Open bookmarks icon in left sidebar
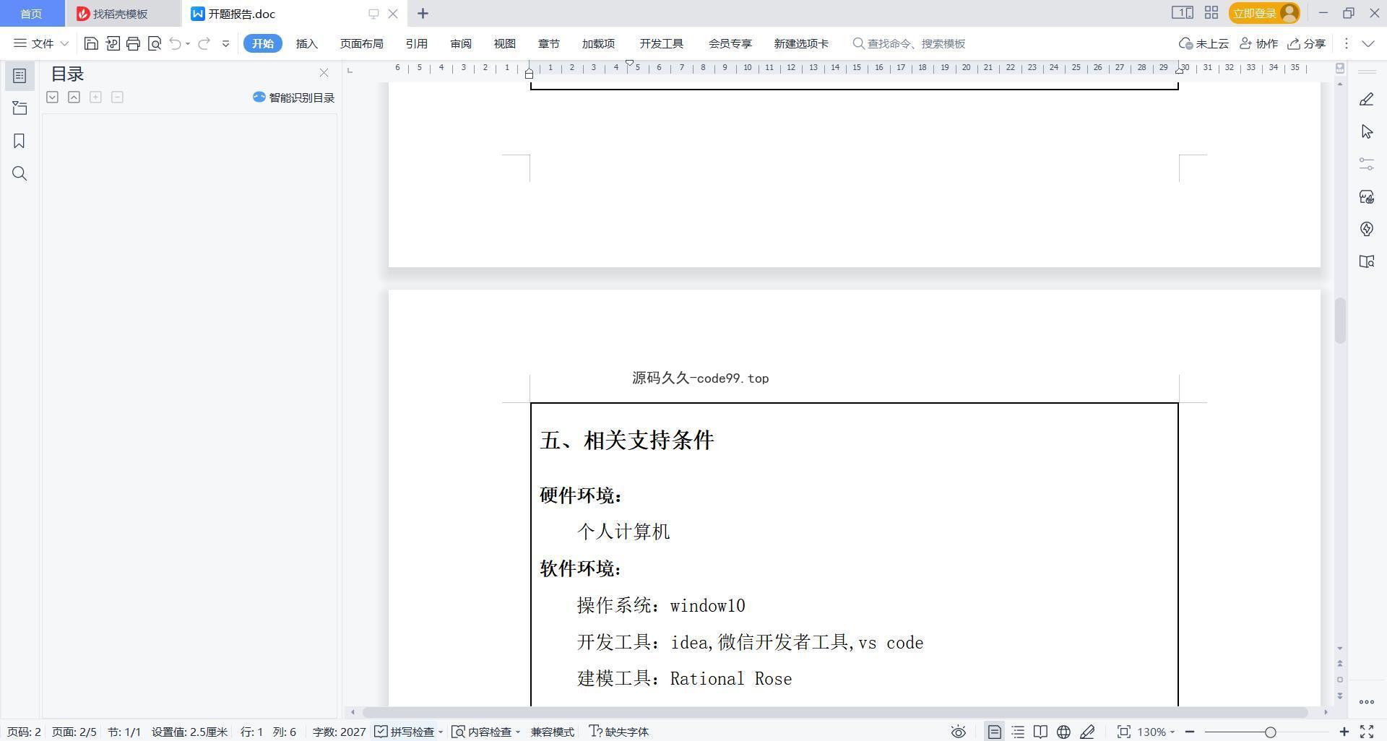Image resolution: width=1387 pixels, height=741 pixels. tap(20, 141)
